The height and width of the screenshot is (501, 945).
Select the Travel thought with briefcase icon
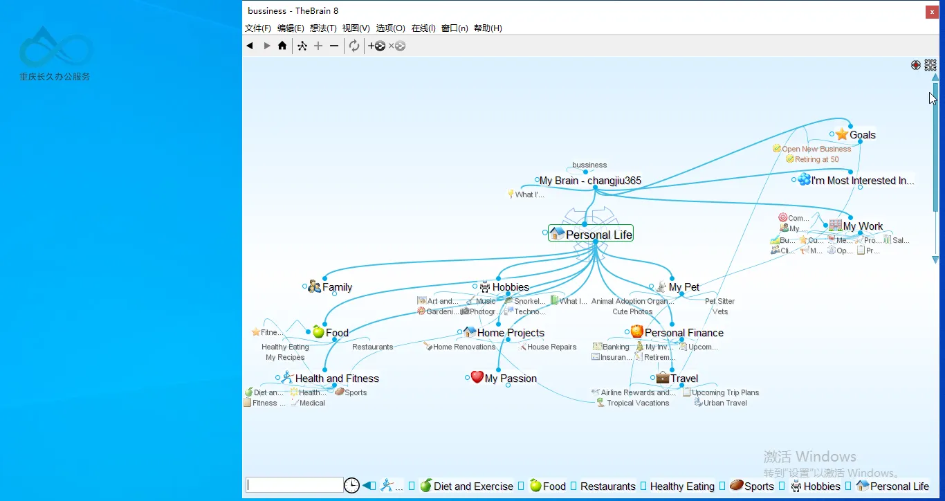[677, 379]
